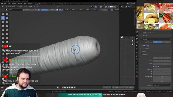Adjust the brush Radius slider
The height and width of the screenshot is (97, 173).
pos(30,10)
